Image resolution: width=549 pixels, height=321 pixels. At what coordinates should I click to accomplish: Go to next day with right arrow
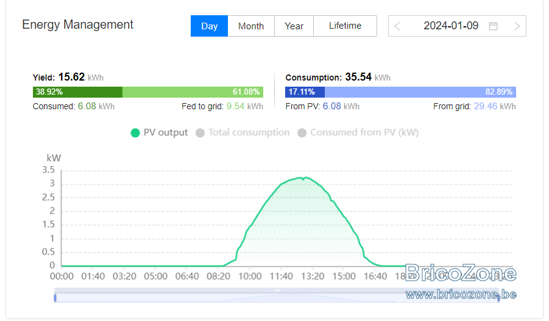click(517, 26)
